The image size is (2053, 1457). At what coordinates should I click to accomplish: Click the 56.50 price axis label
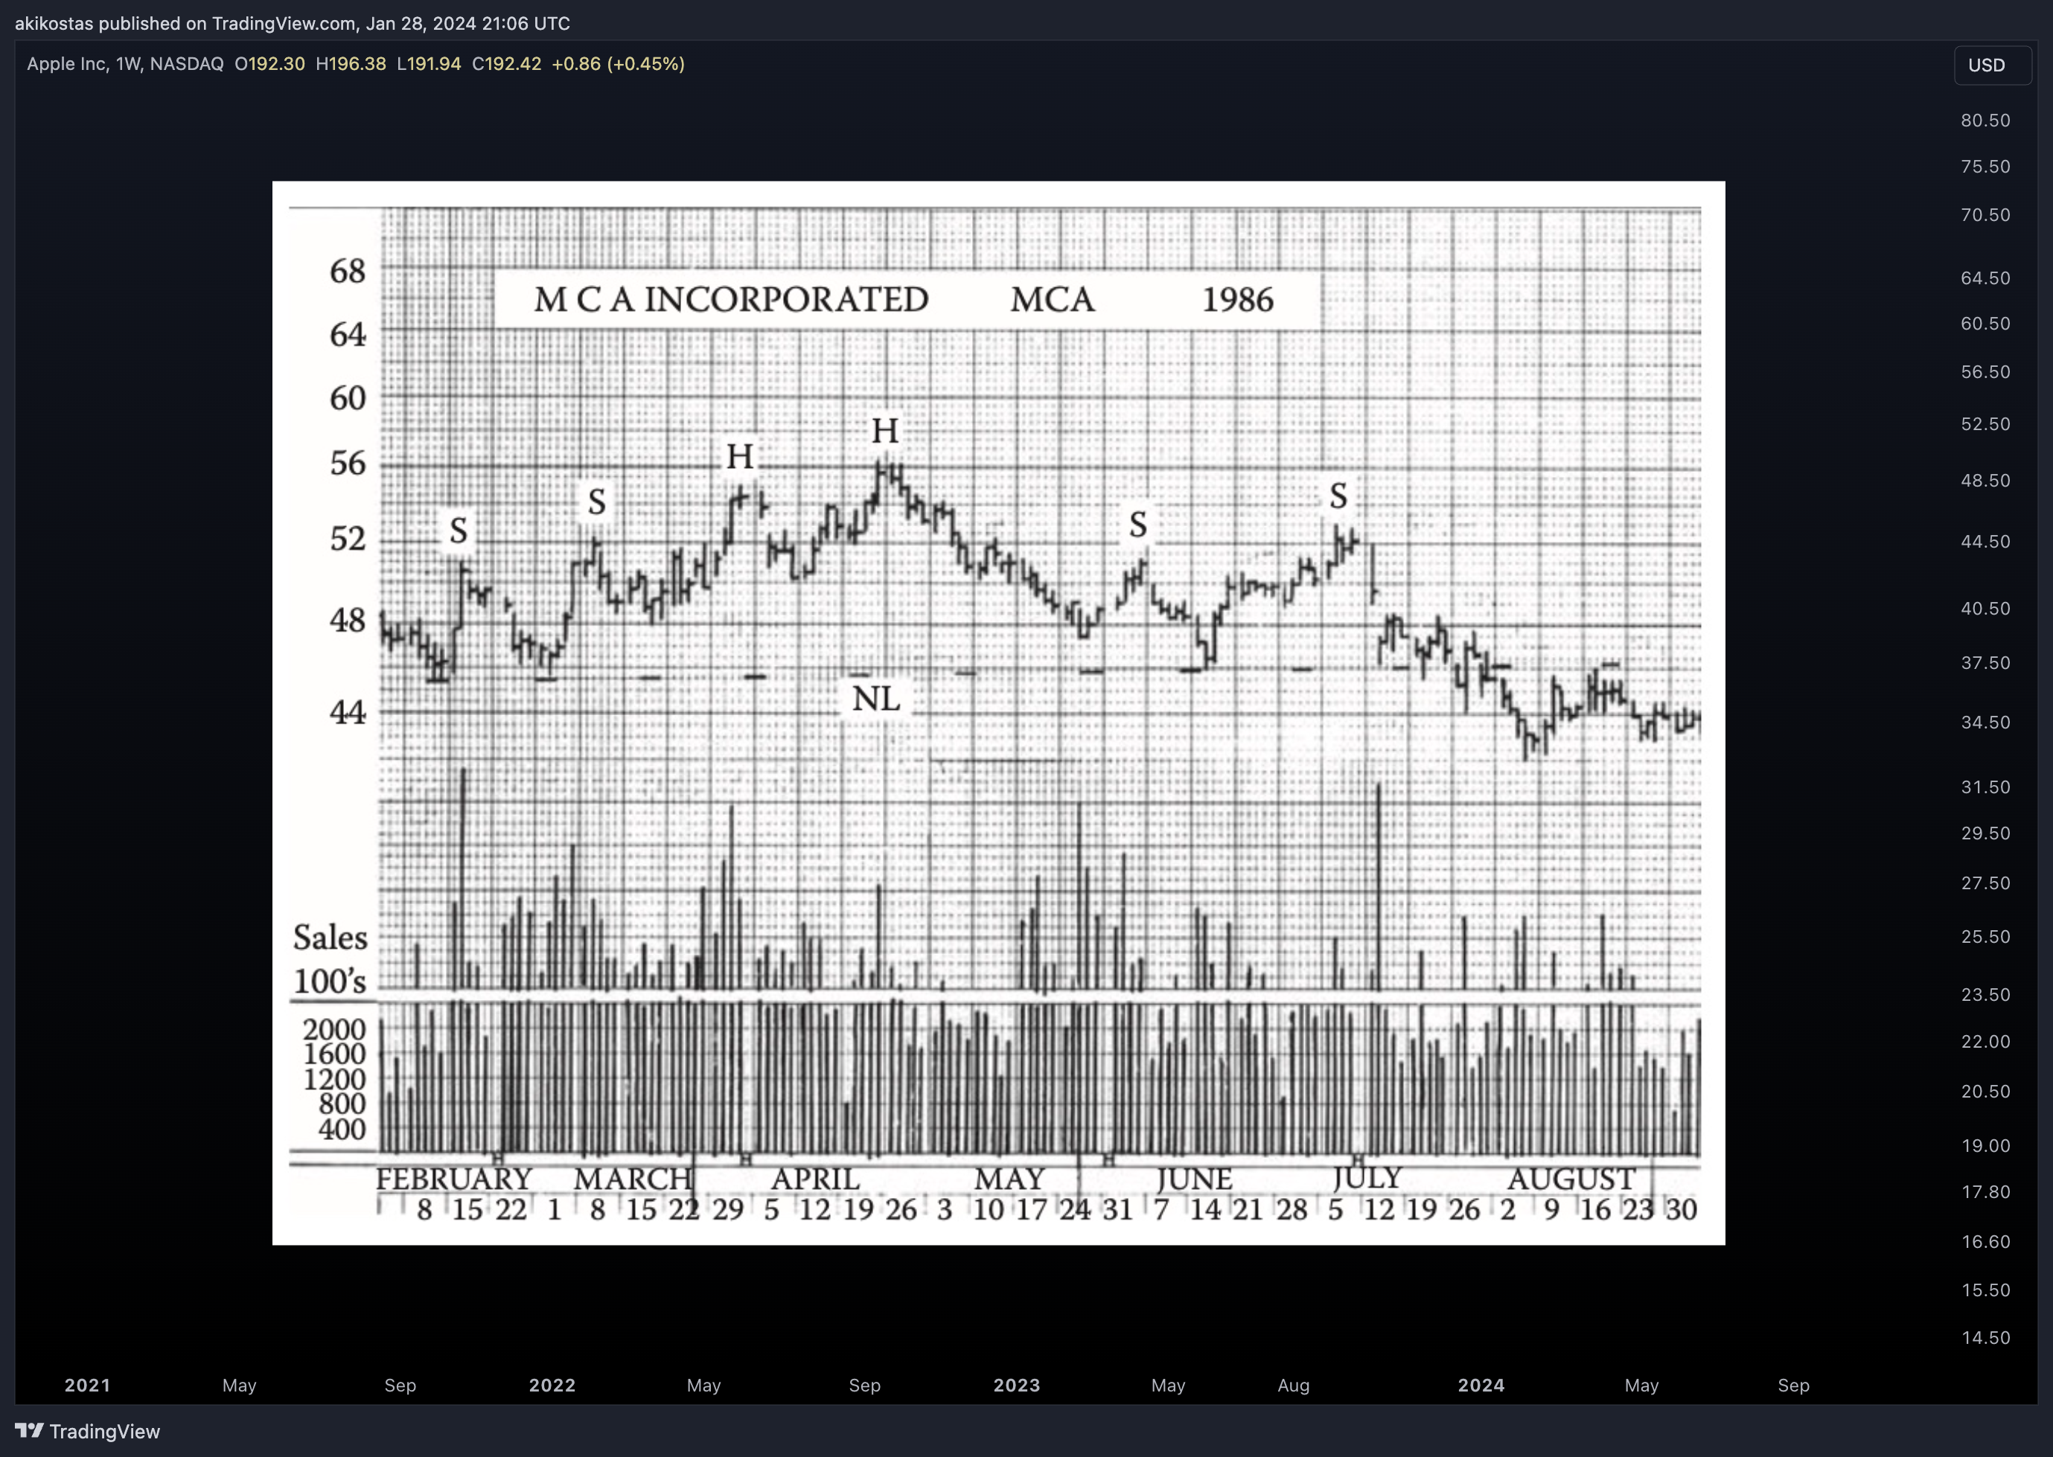click(1985, 371)
